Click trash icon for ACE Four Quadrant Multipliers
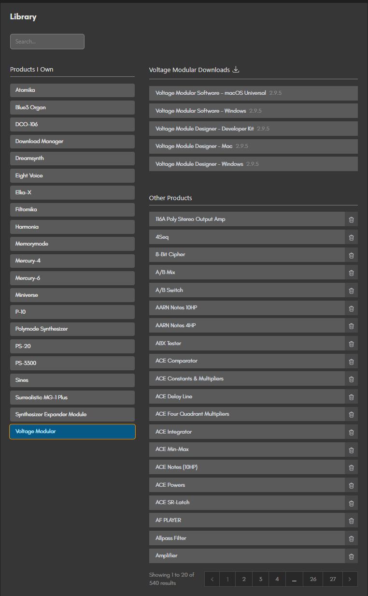Screen dimensions: 368x596 (351, 414)
